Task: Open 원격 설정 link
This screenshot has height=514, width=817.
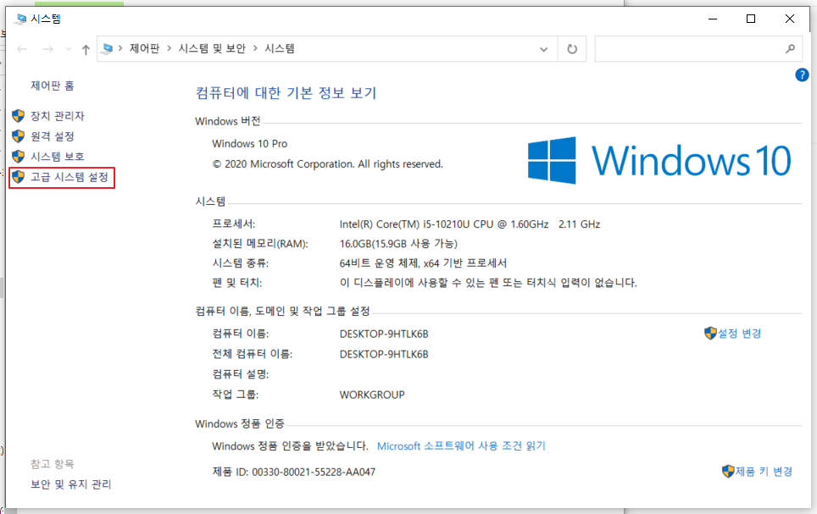Action: point(52,136)
